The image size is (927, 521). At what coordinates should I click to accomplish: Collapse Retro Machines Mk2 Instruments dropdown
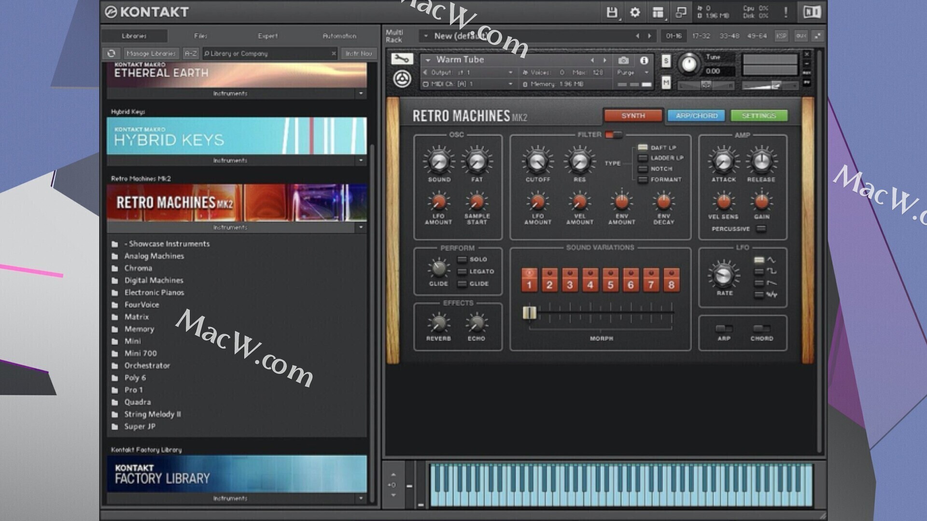[x=361, y=227]
